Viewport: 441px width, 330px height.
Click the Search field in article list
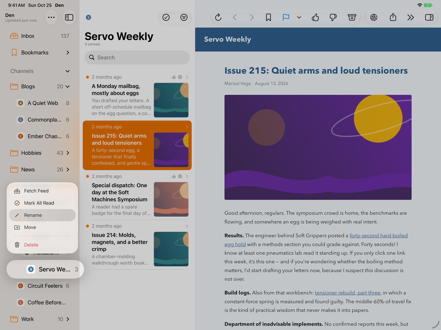(137, 58)
